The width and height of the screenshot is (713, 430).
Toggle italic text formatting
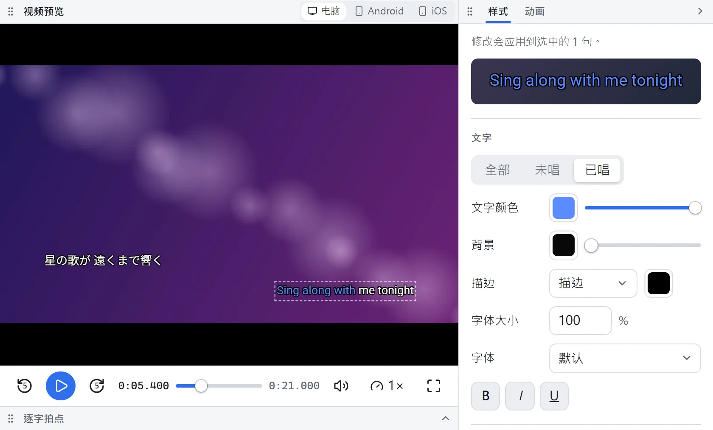[520, 396]
